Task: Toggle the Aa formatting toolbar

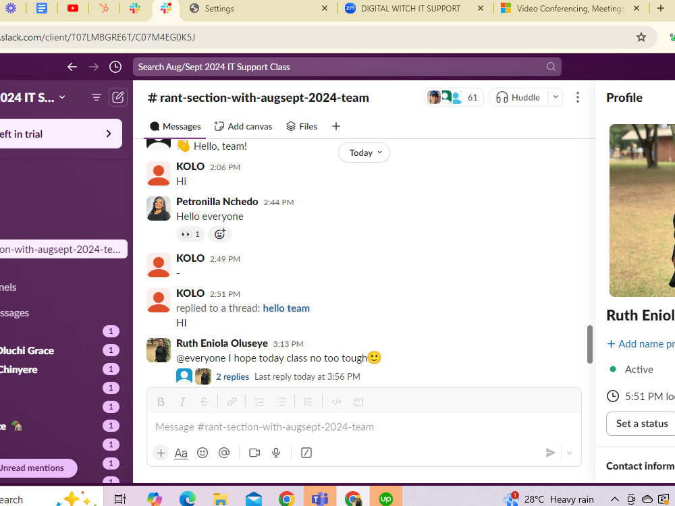Action: (x=181, y=453)
